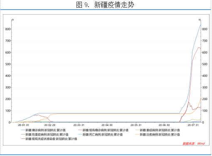Viewport: 212px width, 156px height.
Task: Click the 800 label on left axis
Action: (x=7, y=29)
